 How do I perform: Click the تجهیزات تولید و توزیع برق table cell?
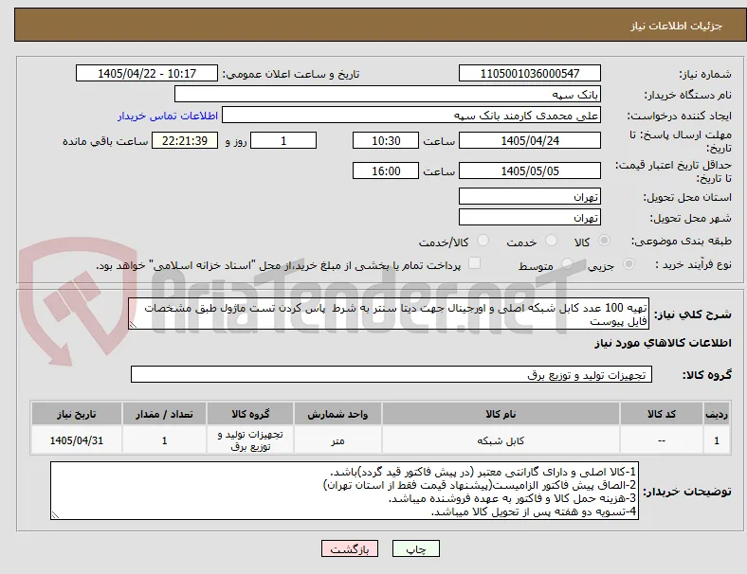(x=250, y=440)
